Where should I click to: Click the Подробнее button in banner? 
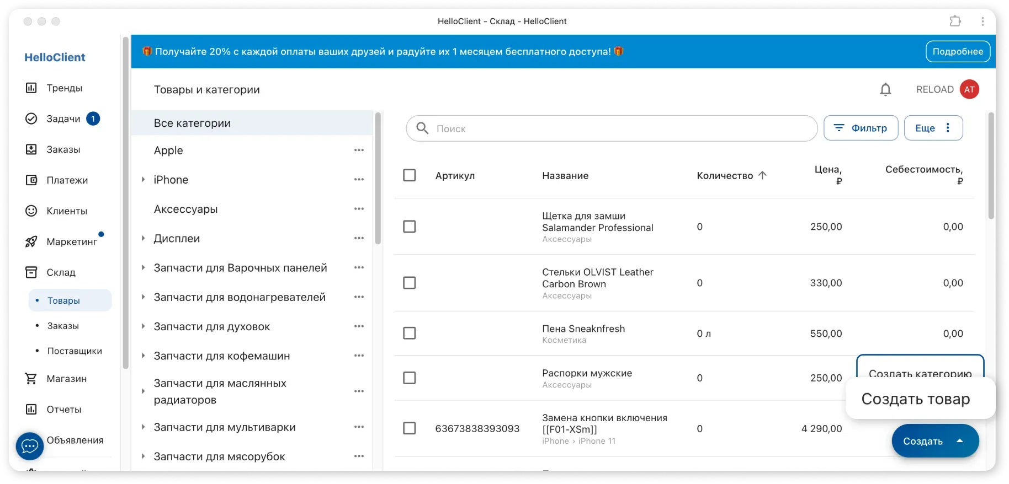(958, 51)
